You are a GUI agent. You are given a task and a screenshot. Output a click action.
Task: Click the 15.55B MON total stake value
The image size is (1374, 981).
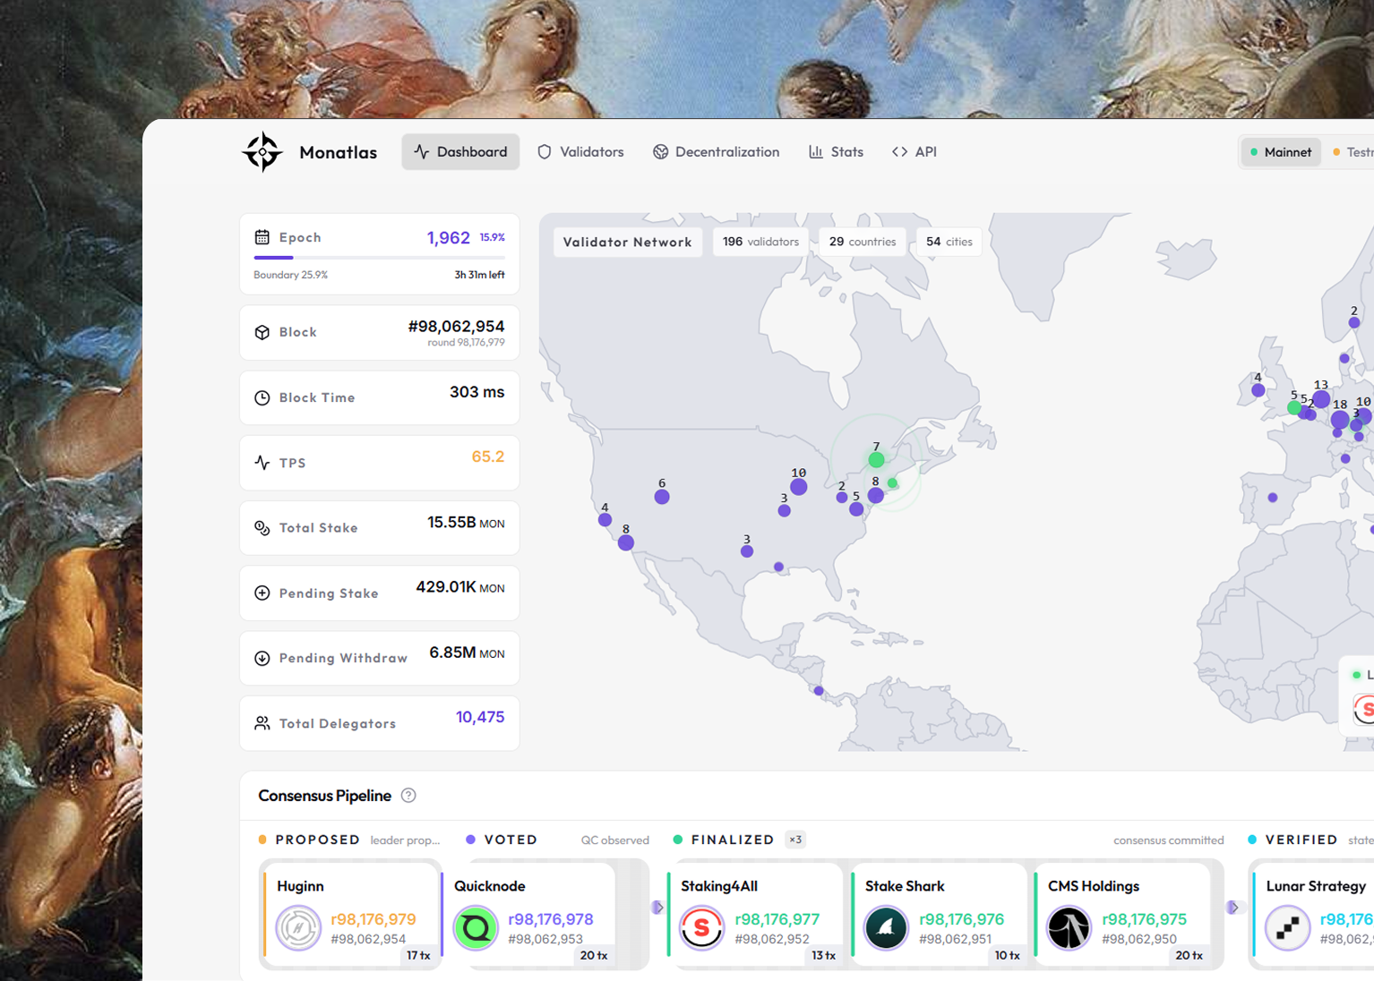pos(466,523)
